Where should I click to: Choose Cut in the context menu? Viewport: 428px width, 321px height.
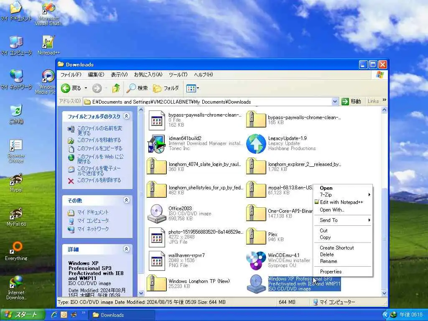(x=343, y=231)
